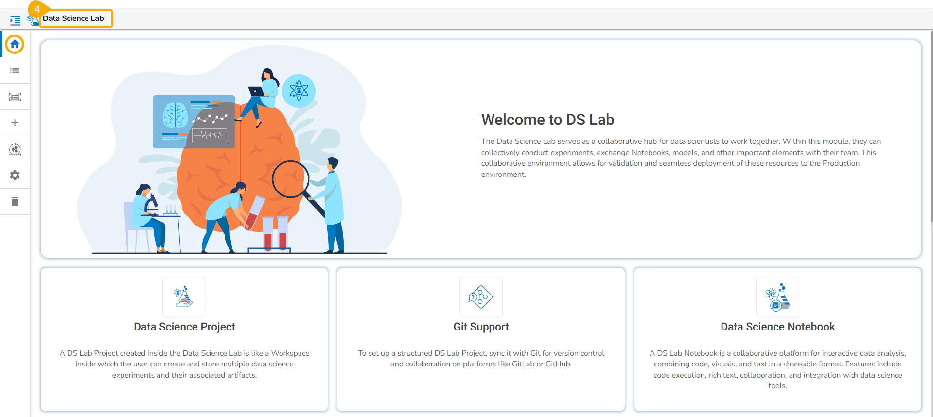Click the Data Science Project card icon

[184, 297]
